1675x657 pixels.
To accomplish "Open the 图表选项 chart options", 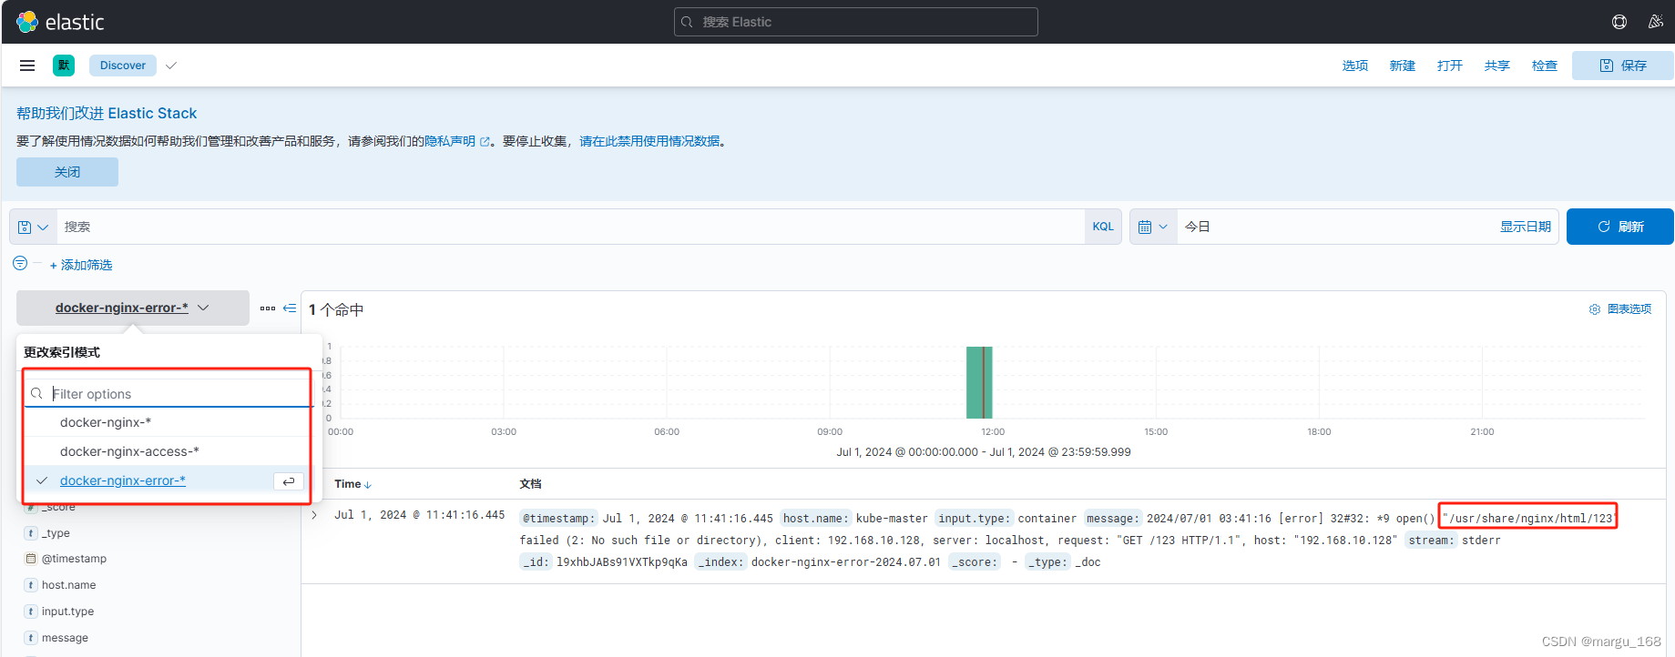I will point(1620,309).
